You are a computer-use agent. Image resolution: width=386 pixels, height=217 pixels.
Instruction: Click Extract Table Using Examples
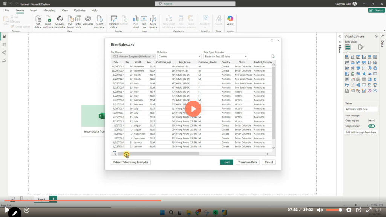(131, 162)
